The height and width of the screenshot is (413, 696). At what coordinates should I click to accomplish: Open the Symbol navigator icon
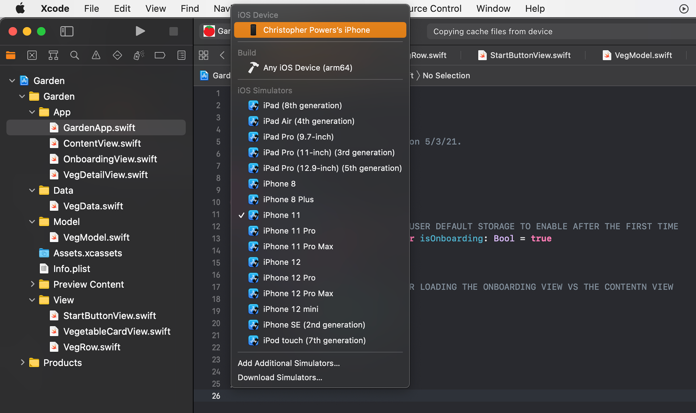pyautogui.click(x=53, y=55)
